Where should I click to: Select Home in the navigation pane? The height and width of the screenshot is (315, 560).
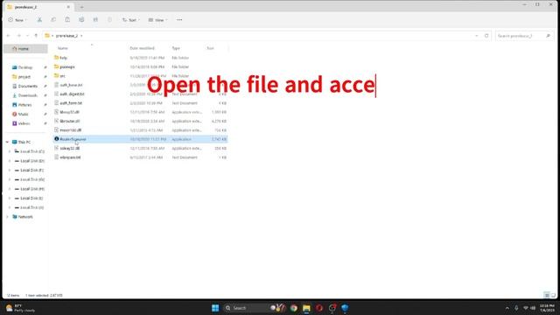click(25, 49)
